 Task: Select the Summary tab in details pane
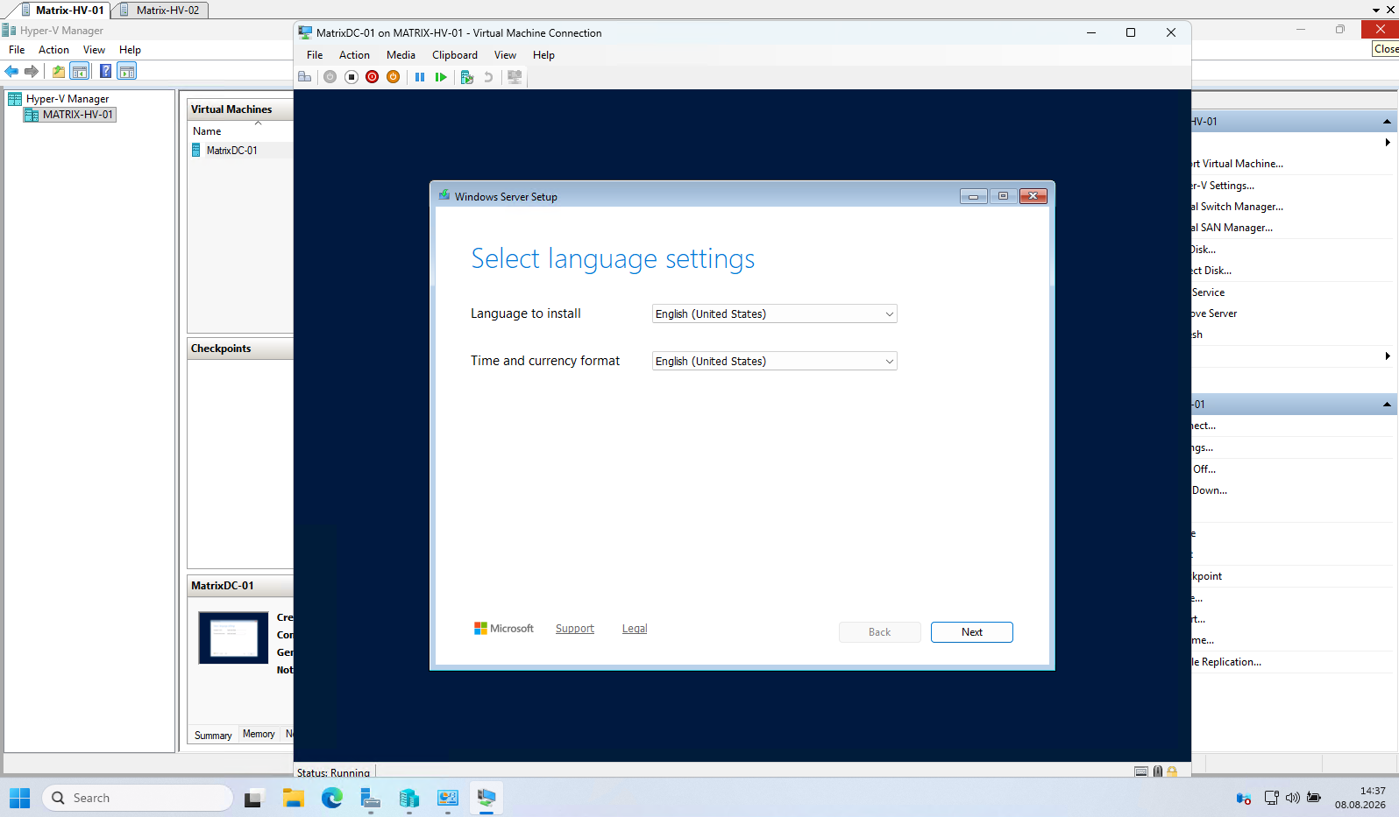click(213, 735)
